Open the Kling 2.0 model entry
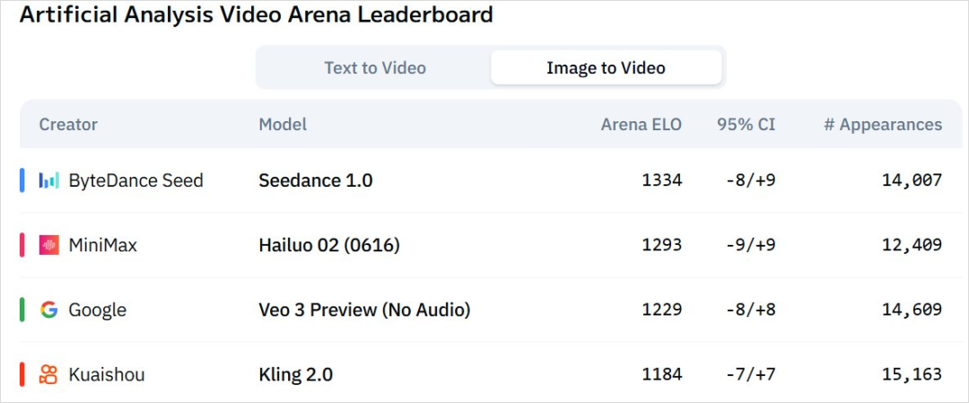 (295, 374)
